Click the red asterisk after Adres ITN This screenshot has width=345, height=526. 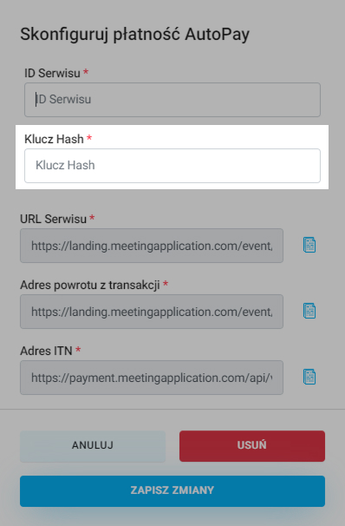pyautogui.click(x=78, y=350)
